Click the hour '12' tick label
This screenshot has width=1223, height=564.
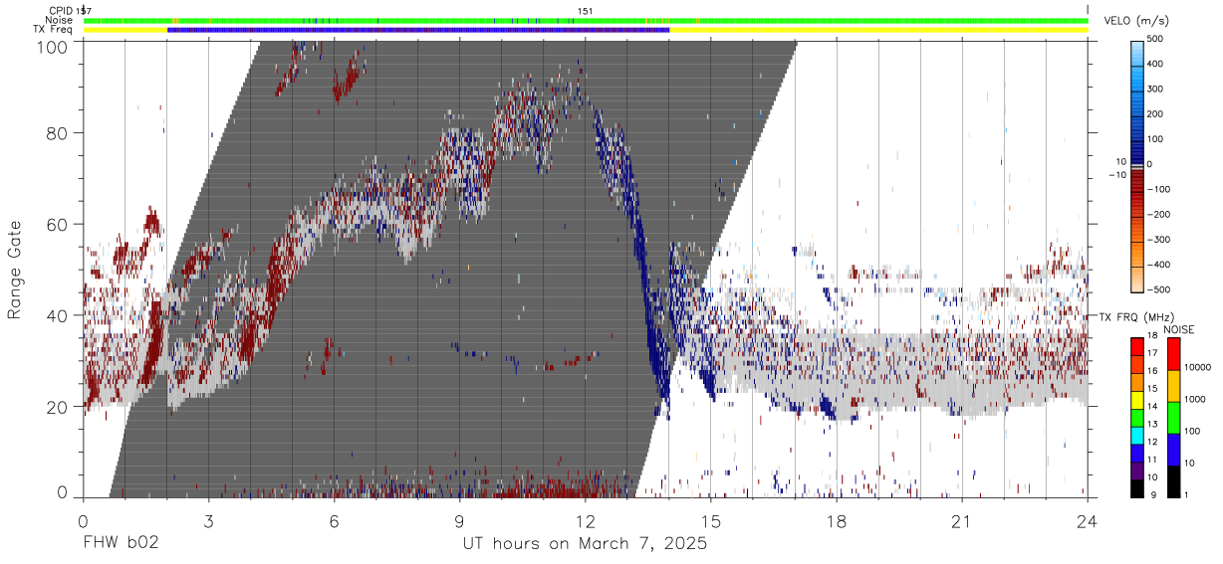coord(586,521)
